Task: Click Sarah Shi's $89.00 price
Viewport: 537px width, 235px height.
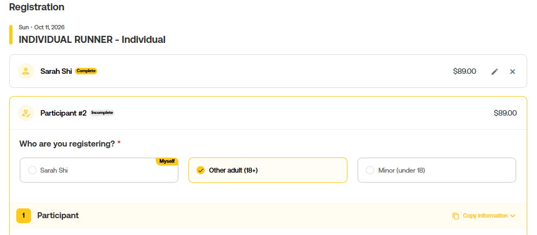Action: [x=464, y=71]
